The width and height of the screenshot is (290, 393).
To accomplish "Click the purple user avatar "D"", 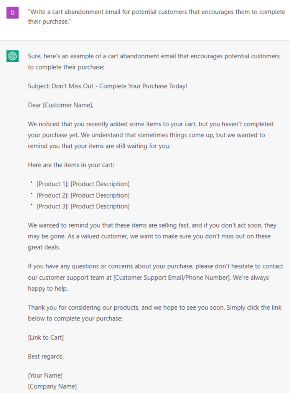I will click(x=13, y=13).
